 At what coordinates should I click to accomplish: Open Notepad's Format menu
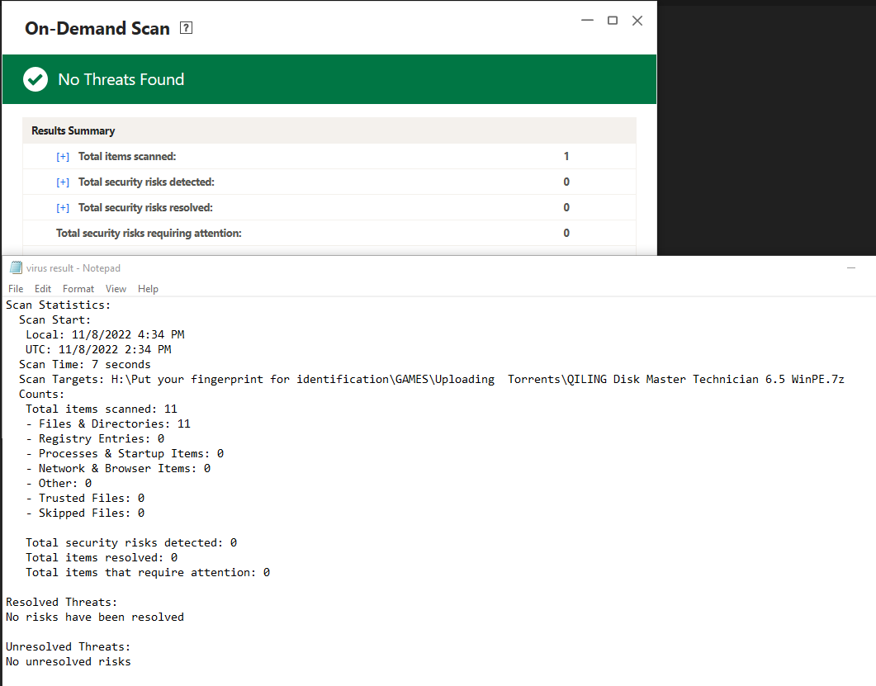pyautogui.click(x=78, y=289)
